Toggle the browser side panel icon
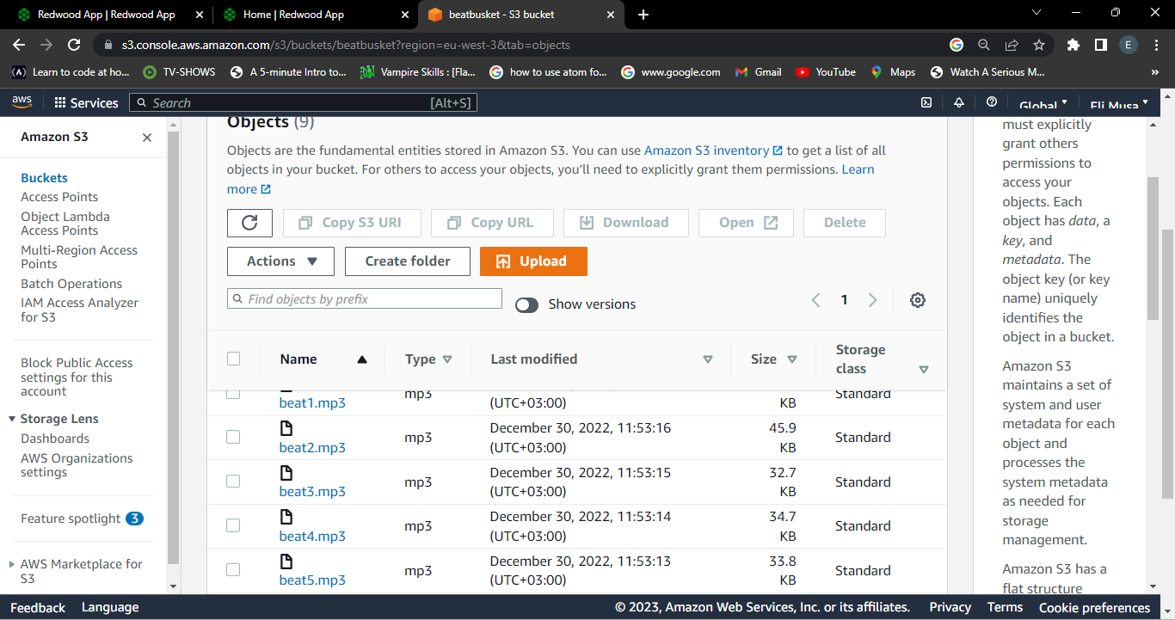This screenshot has height=620, width=1175. click(1100, 45)
